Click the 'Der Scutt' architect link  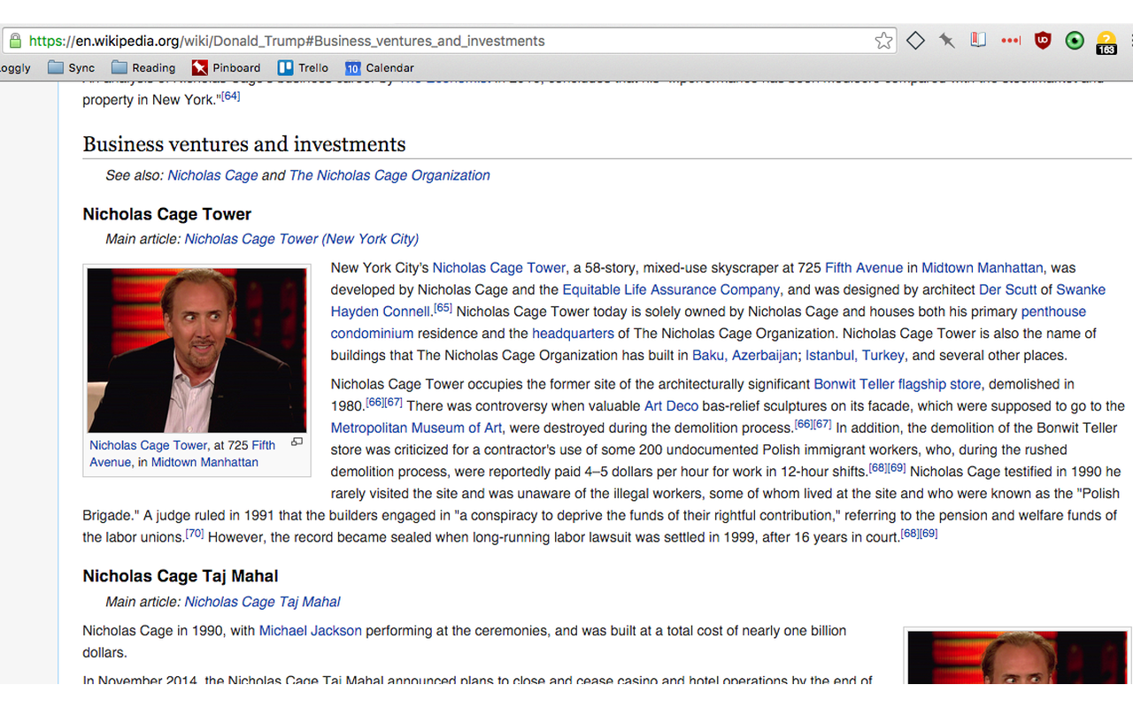(x=1008, y=289)
